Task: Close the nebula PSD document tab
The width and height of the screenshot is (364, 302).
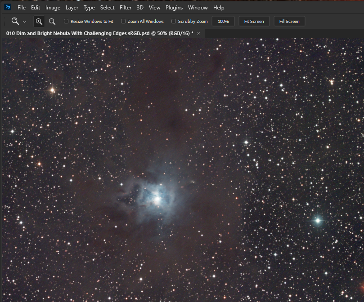Action: [x=198, y=33]
